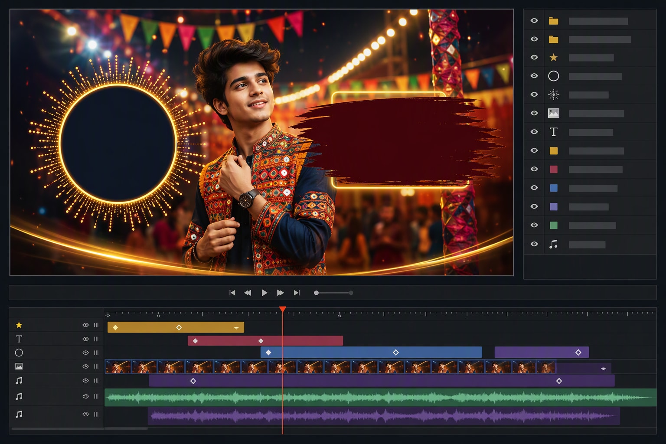Hide the image layer in layers panel
Screen dimensions: 666x444
(534, 113)
